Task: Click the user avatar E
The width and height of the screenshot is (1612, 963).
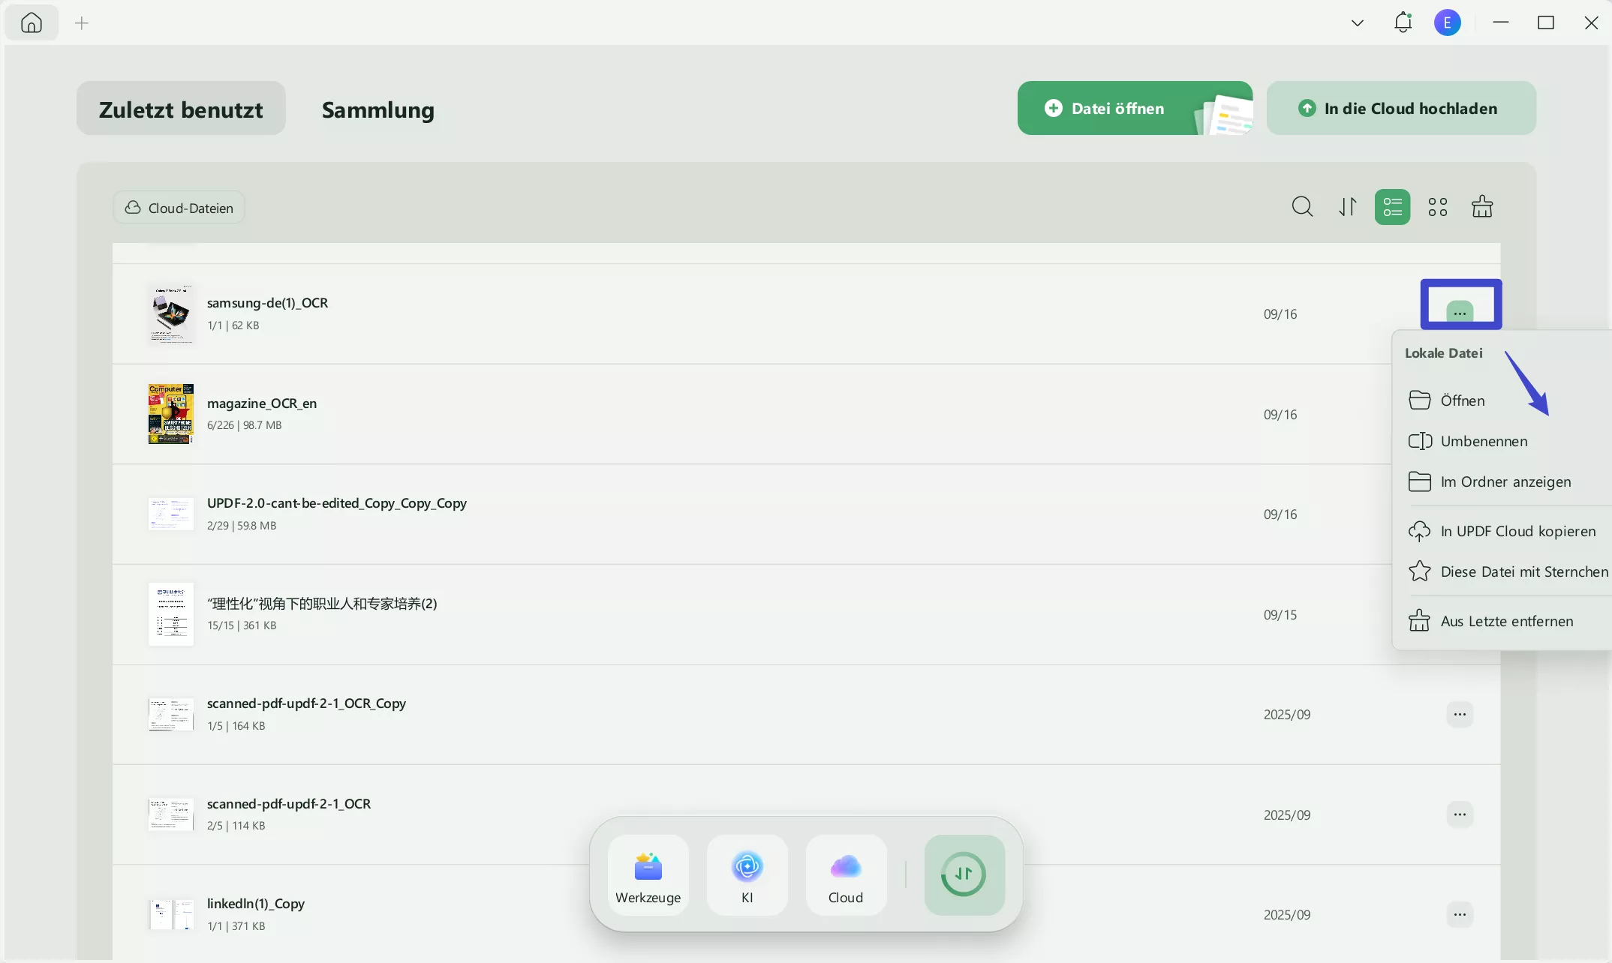Action: (x=1447, y=23)
